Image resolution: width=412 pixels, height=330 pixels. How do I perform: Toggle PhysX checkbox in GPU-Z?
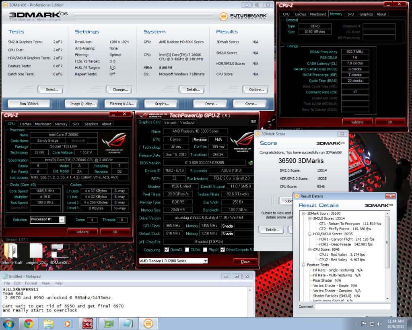click(x=205, y=249)
